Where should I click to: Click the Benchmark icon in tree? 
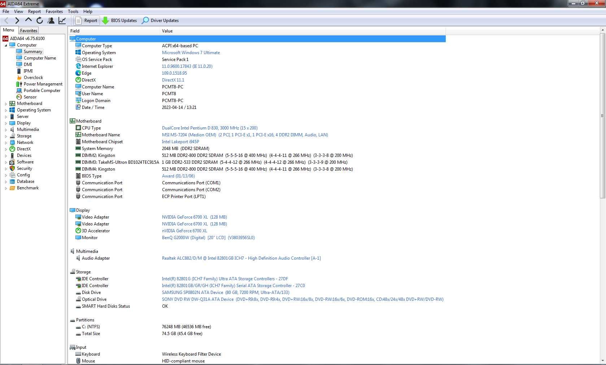click(x=12, y=188)
